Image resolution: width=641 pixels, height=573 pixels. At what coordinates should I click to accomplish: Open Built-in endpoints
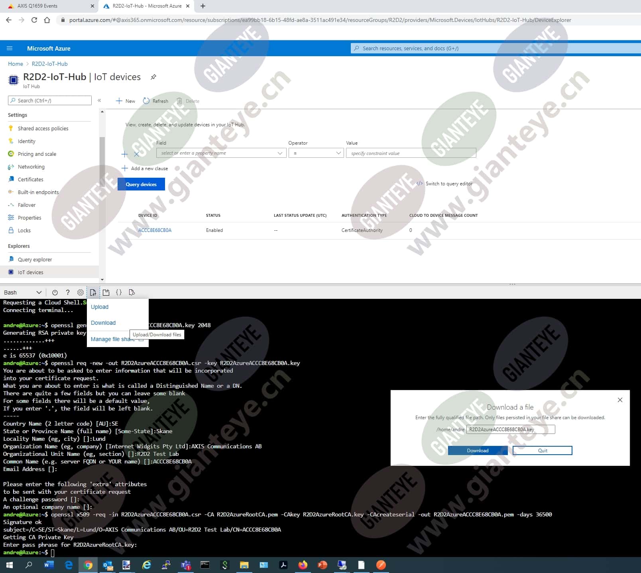click(x=38, y=192)
